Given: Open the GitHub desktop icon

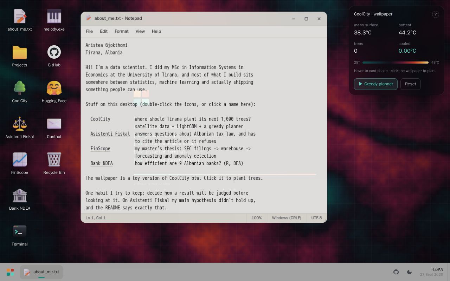Looking at the screenshot, I should (54, 56).
